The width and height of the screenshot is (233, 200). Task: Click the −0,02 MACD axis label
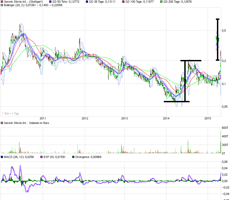pyautogui.click(x=226, y=187)
